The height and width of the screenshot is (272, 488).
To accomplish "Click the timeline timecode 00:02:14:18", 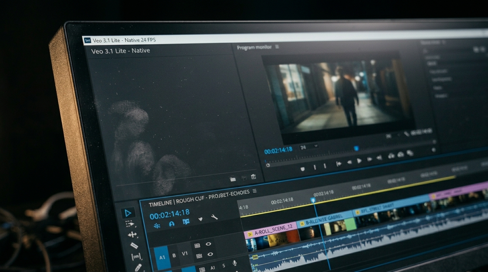I will [170, 214].
